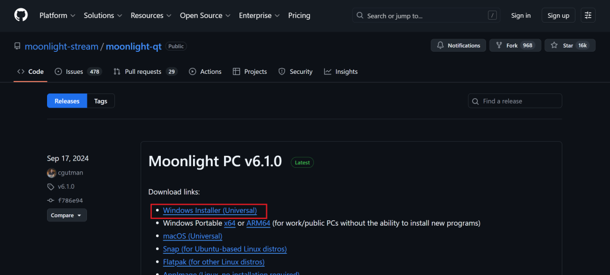Click the appearance settings icon in header
The height and width of the screenshot is (275, 610).
click(588, 15)
